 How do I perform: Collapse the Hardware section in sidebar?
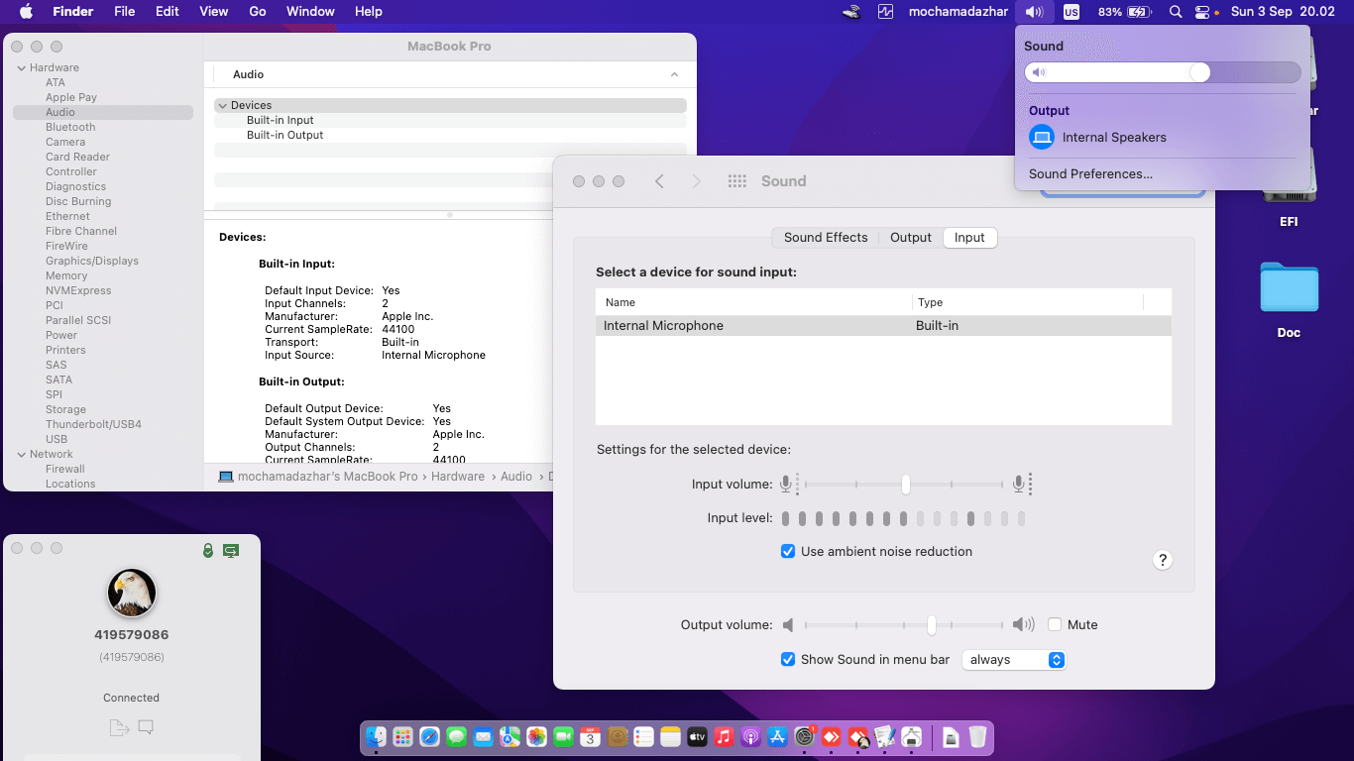[x=21, y=67]
